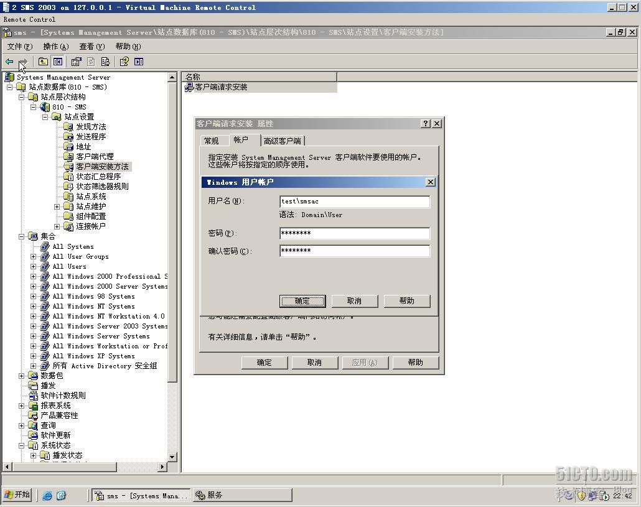Click the 密码 password field
This screenshot has height=507, width=641.
355,233
